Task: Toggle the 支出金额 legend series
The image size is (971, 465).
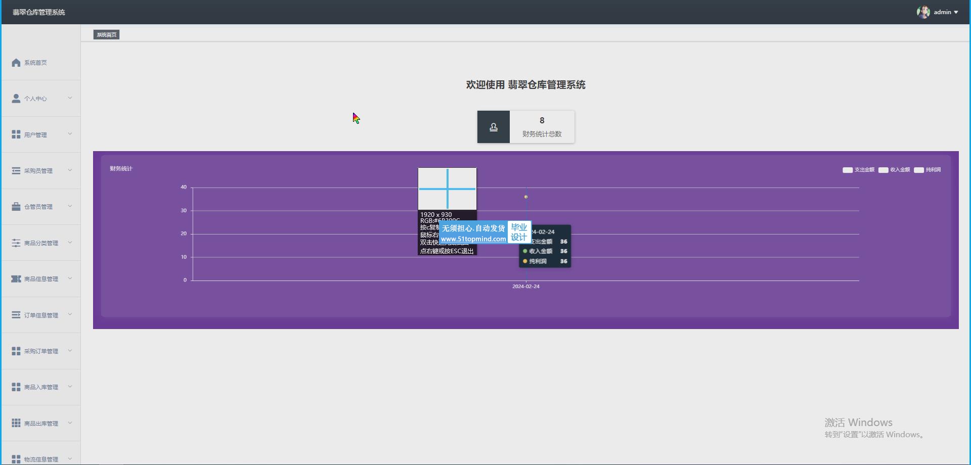Action: [858, 170]
